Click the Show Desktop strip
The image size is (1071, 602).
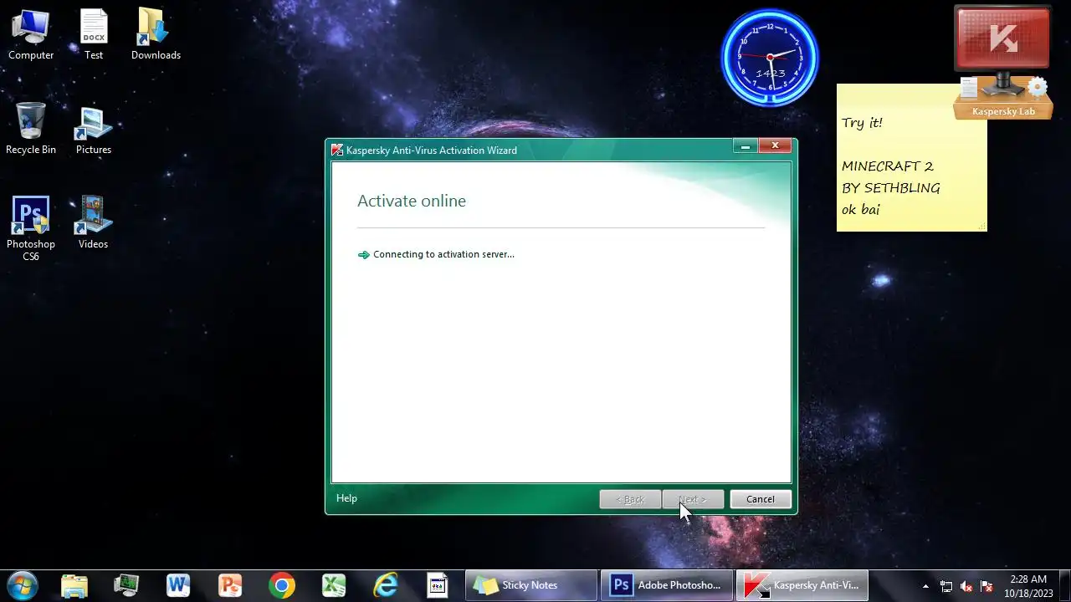pyautogui.click(x=1064, y=585)
